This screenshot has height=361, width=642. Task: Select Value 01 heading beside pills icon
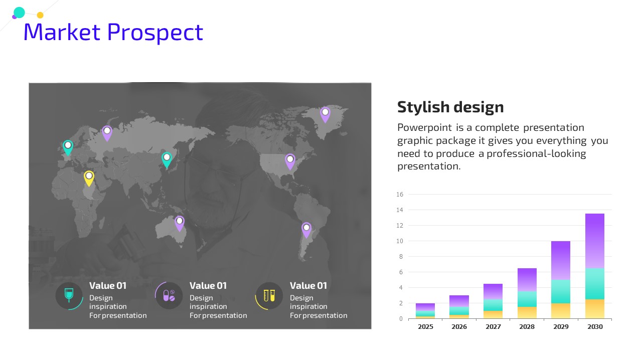tap(208, 285)
